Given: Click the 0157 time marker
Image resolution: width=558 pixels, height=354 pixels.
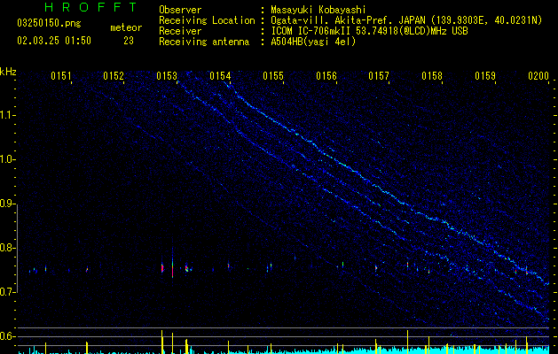Looking at the screenshot, I should click(x=380, y=76).
